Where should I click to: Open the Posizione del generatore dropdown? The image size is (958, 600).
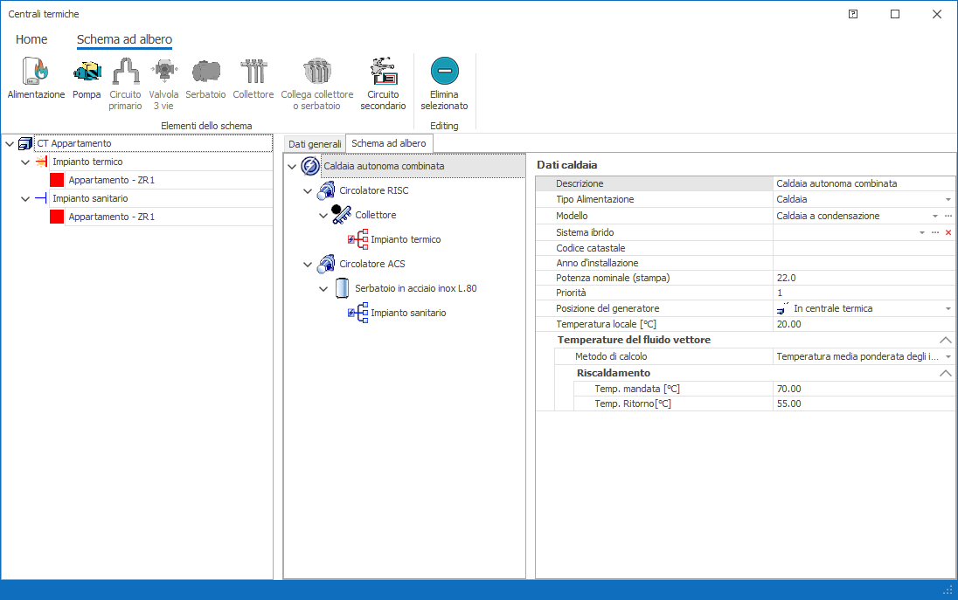(x=948, y=309)
